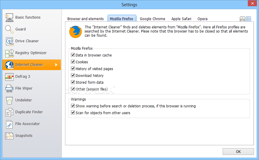The height and width of the screenshot is (160, 259).
Task: Click the Internet Cleaner label
Action: pos(29,65)
